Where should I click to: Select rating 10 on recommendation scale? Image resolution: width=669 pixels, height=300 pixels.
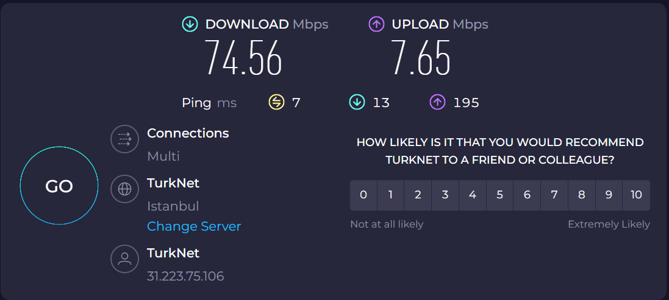pos(636,195)
